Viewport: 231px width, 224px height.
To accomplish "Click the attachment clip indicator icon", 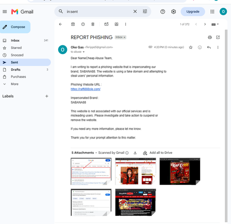I will click(150, 47).
